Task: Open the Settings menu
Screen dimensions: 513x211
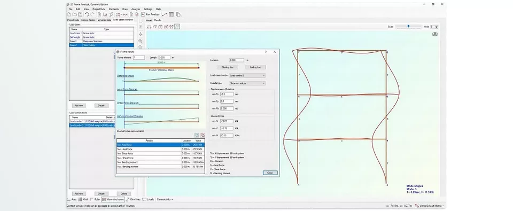Action: tap(148, 9)
